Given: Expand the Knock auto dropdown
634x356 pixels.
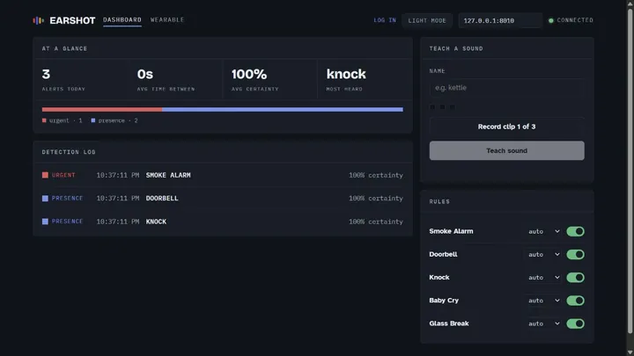Looking at the screenshot, I should (x=544, y=277).
